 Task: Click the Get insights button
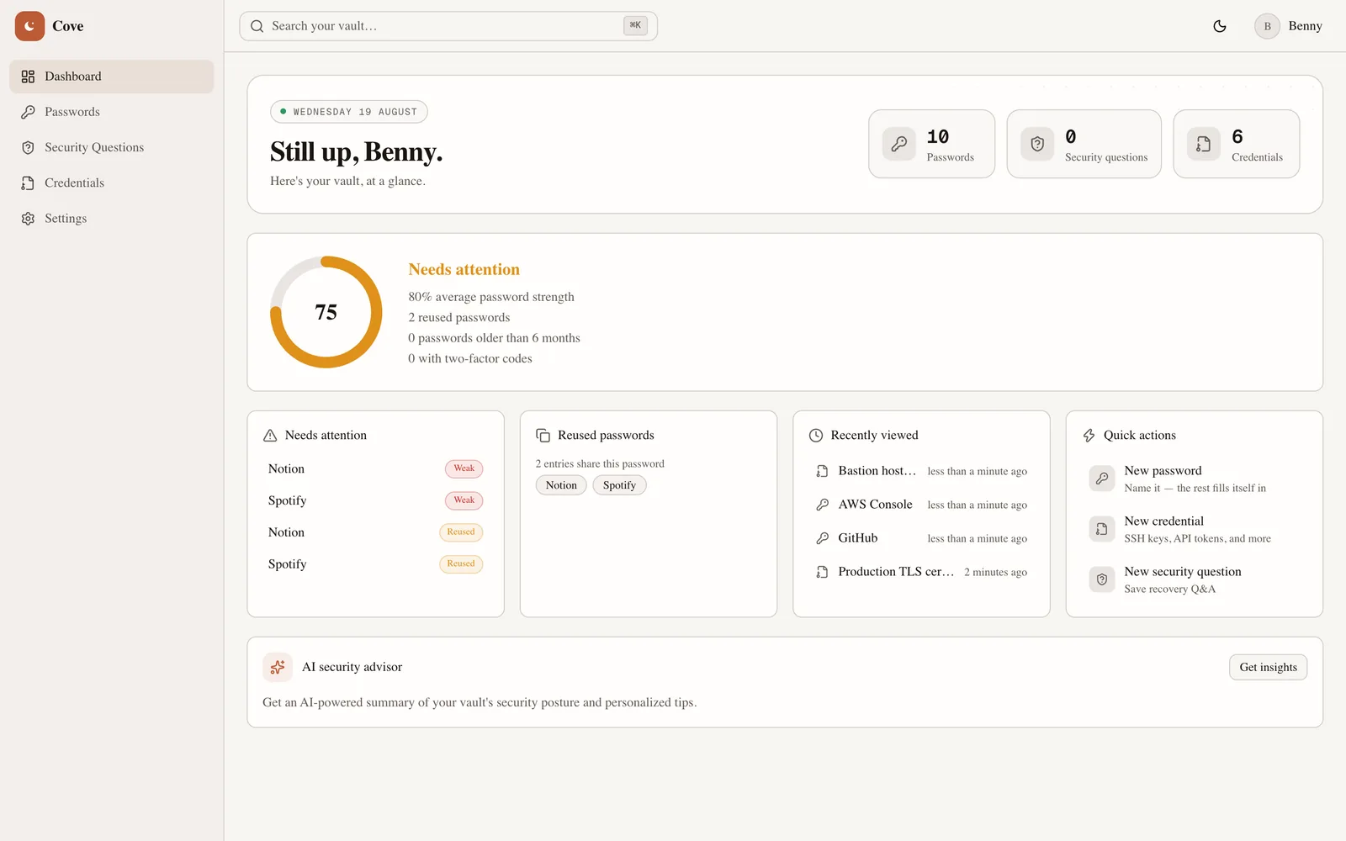tap(1268, 667)
